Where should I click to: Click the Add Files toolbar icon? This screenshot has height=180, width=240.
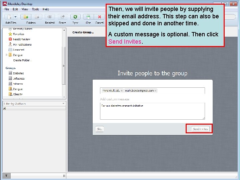(x=9, y=17)
